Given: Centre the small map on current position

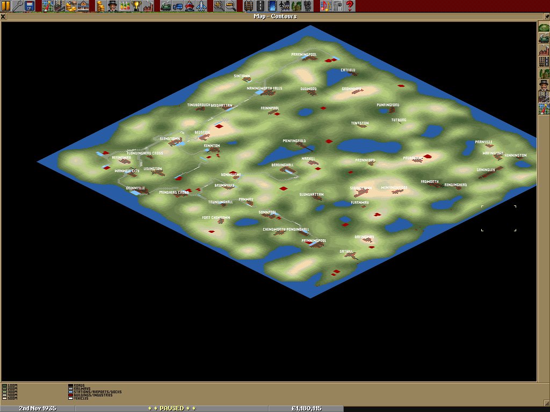Looking at the screenshot, I should click(x=544, y=108).
